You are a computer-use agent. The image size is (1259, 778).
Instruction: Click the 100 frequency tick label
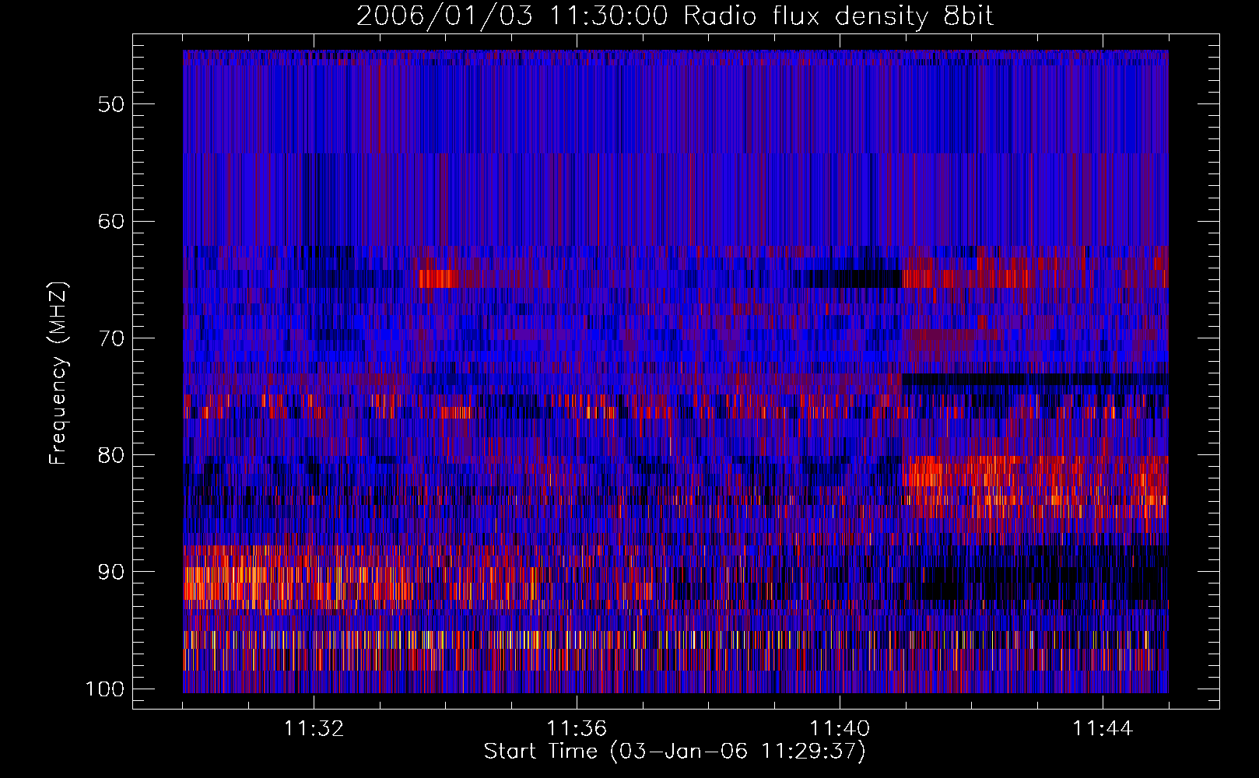coord(105,689)
